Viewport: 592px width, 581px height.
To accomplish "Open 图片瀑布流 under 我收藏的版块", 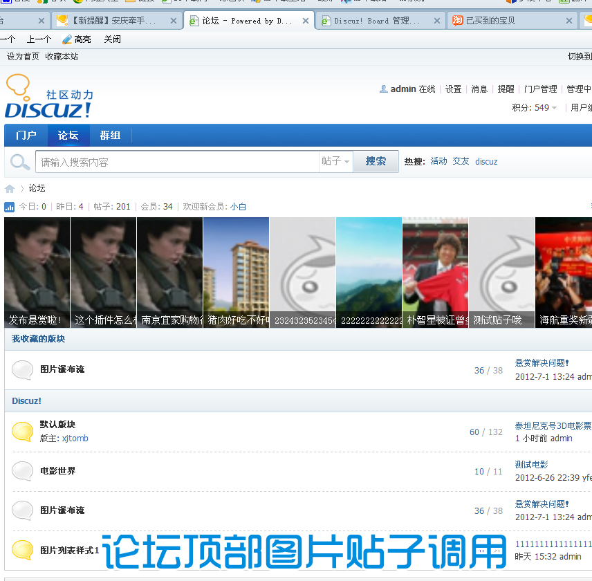I will 62,369.
